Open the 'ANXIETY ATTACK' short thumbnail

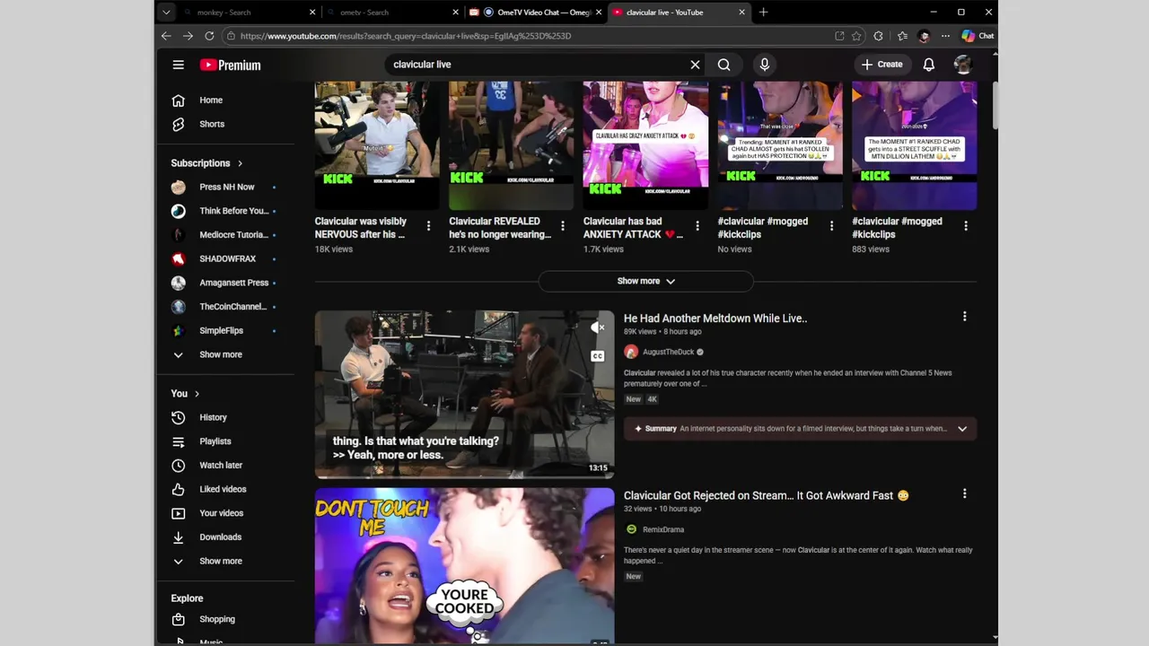tap(645, 145)
